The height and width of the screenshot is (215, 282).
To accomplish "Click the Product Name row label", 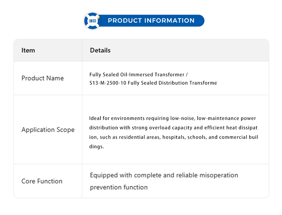I will [43, 78].
